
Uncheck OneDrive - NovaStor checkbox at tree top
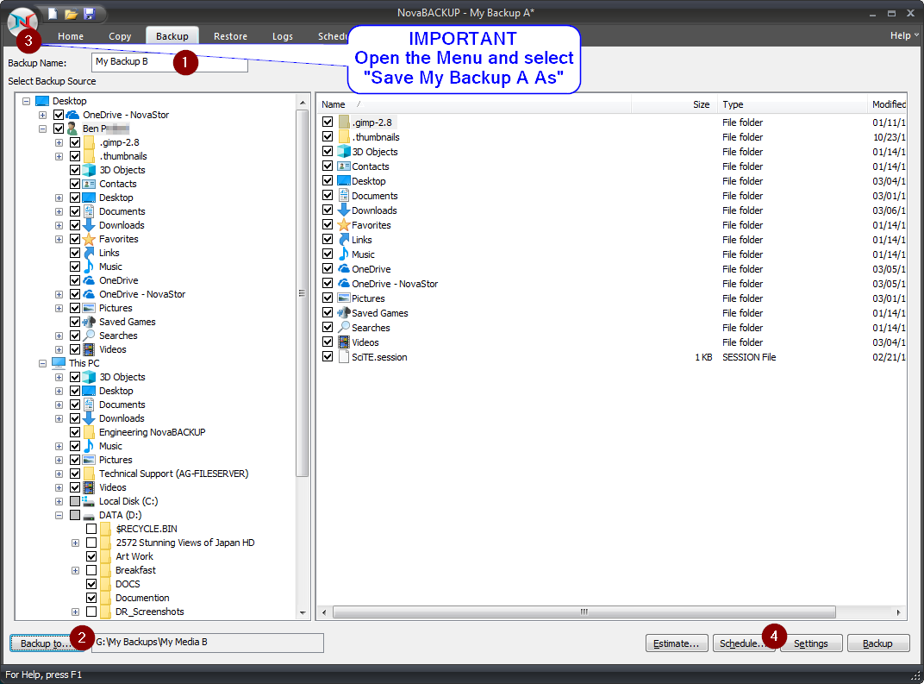[x=59, y=115]
